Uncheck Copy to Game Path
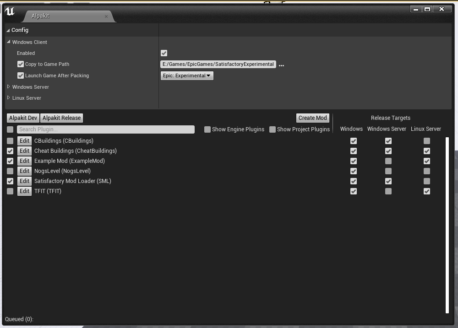 (21, 64)
